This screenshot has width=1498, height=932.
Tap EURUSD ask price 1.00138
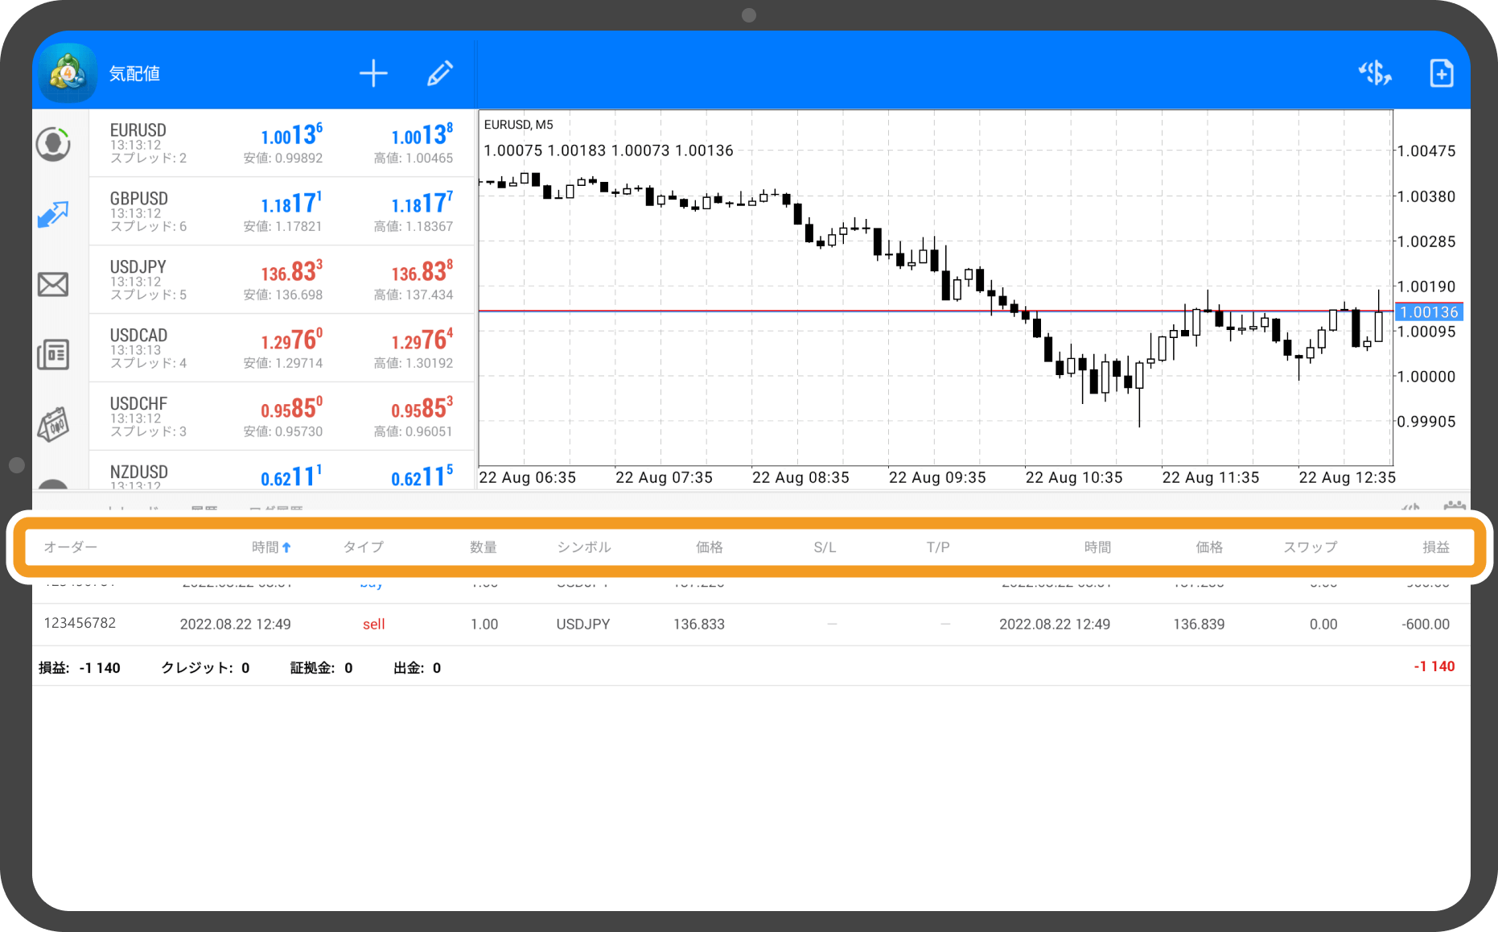(x=422, y=134)
